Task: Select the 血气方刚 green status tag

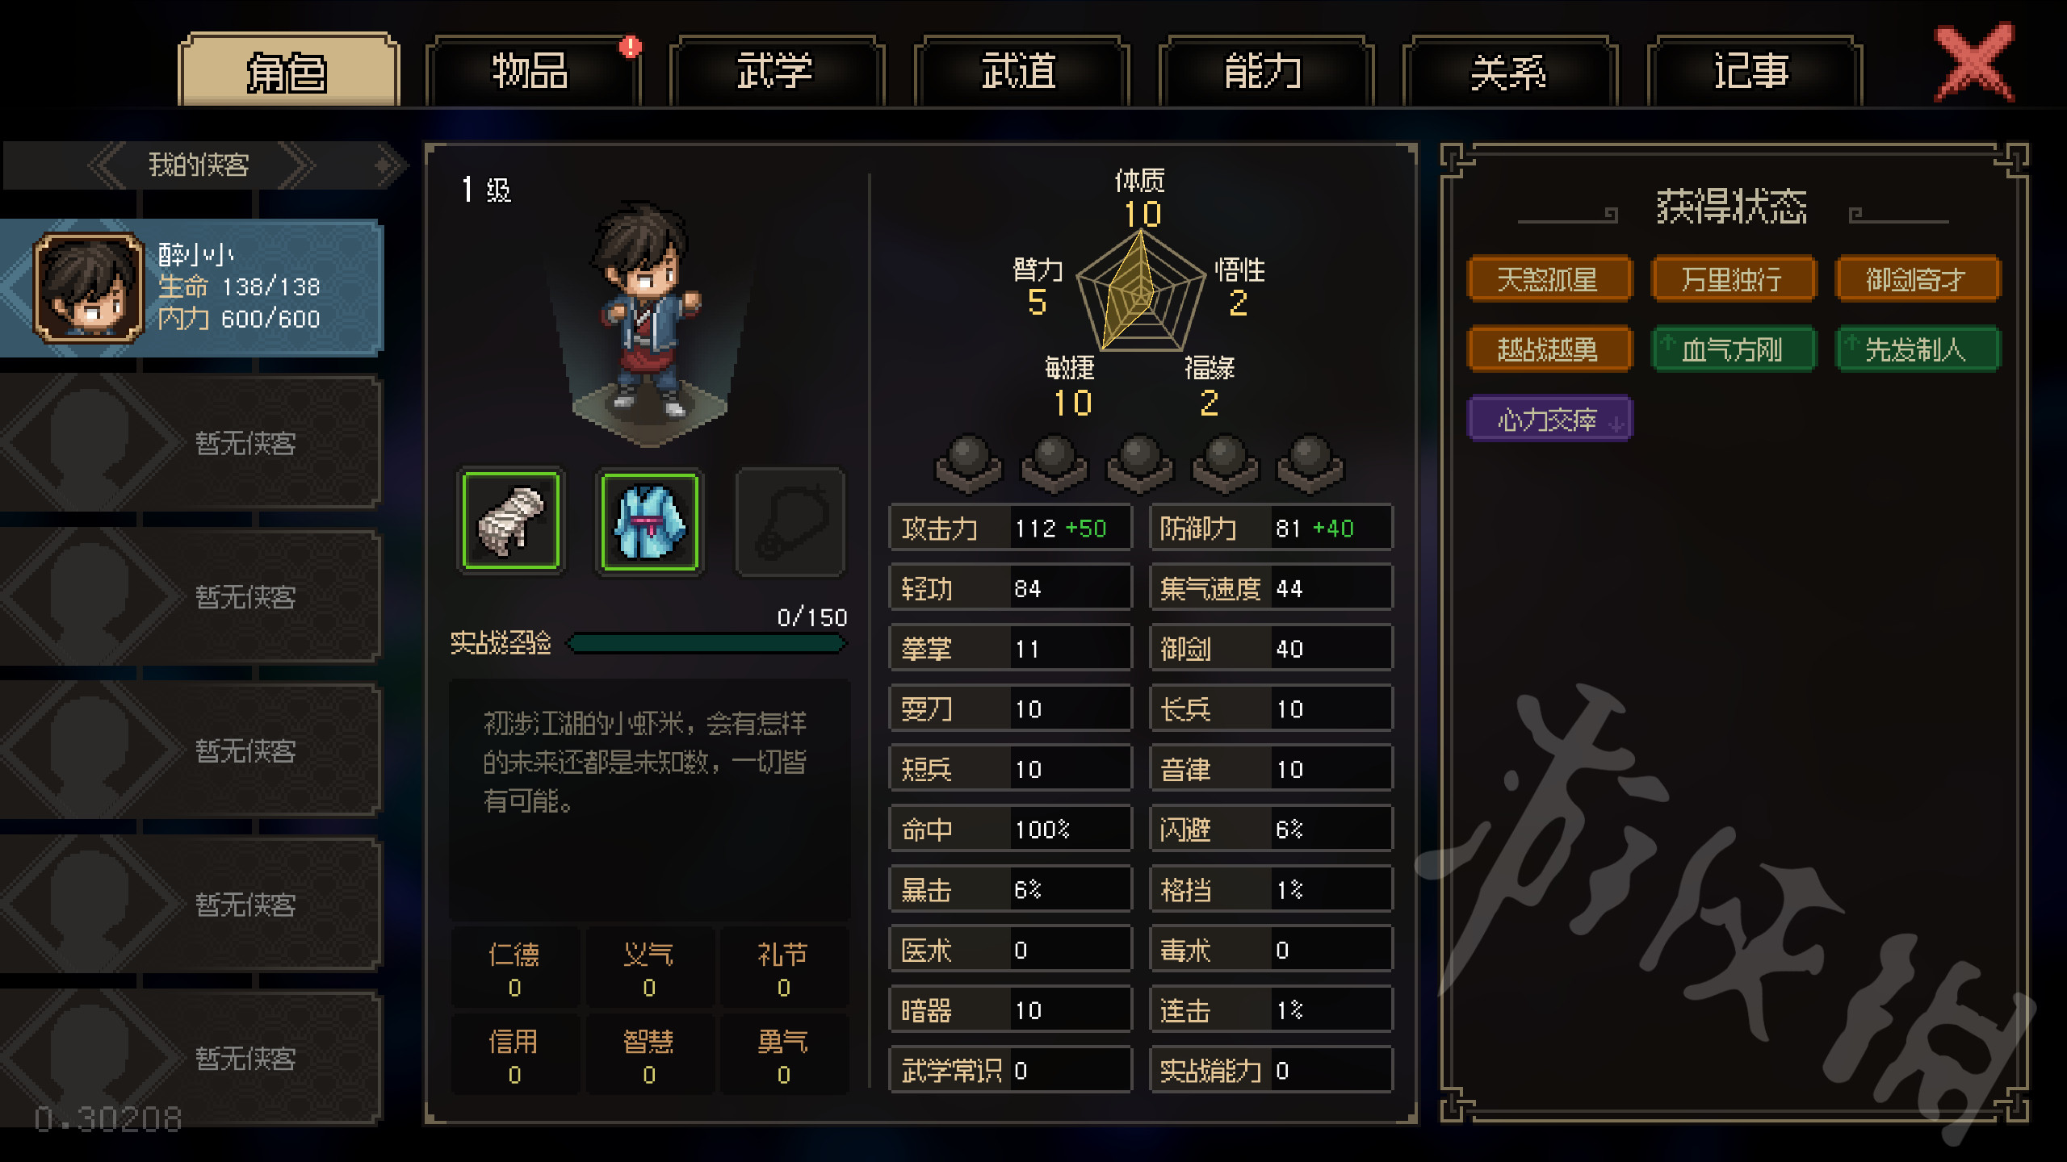Action: pos(1734,349)
